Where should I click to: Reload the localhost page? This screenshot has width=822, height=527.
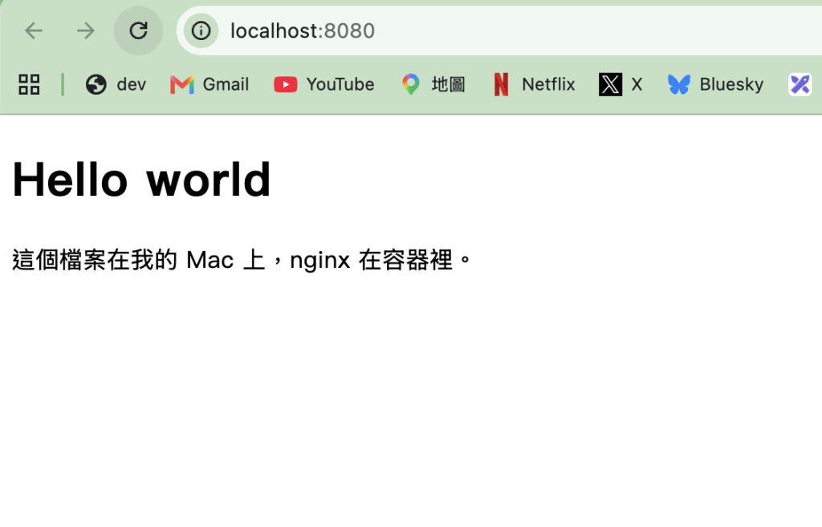[x=138, y=31]
